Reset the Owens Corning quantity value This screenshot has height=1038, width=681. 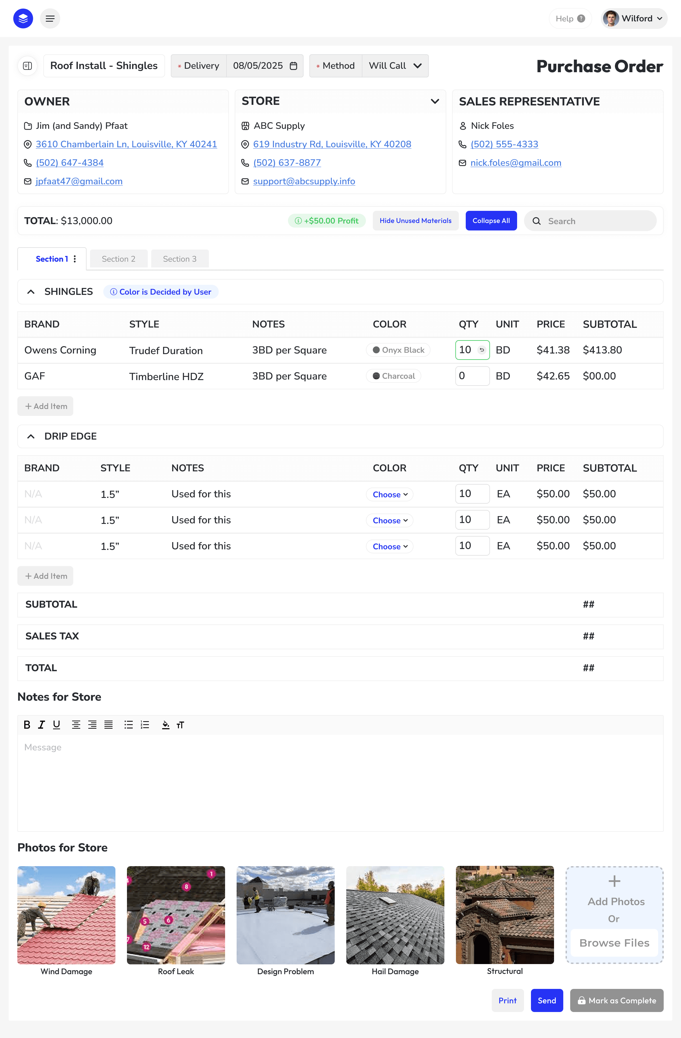482,350
